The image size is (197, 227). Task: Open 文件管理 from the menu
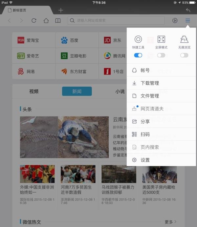[161, 96]
